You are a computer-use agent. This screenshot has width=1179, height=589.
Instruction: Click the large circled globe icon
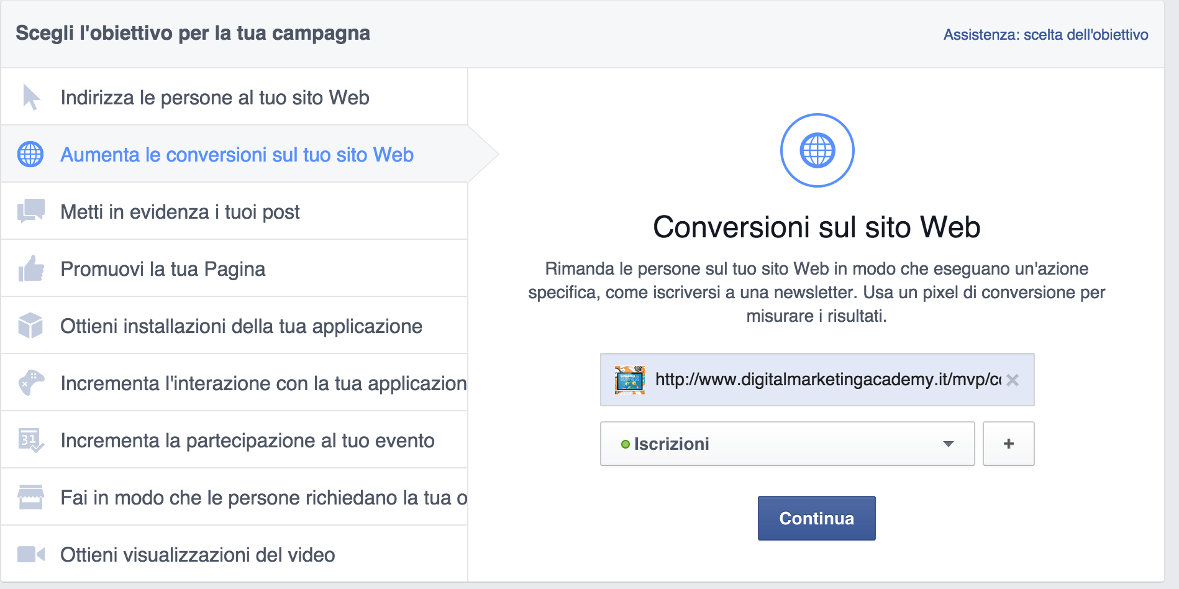tap(817, 150)
